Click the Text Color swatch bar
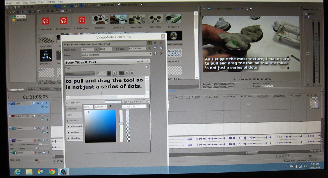 113,102
